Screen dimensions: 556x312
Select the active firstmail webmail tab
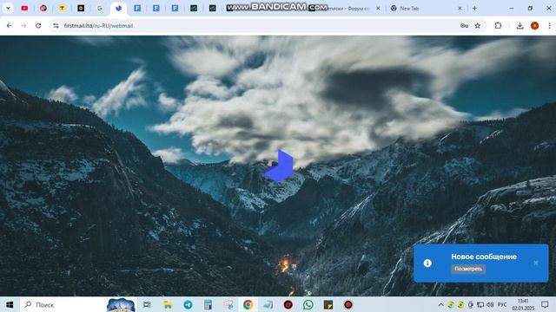pyautogui.click(x=118, y=8)
